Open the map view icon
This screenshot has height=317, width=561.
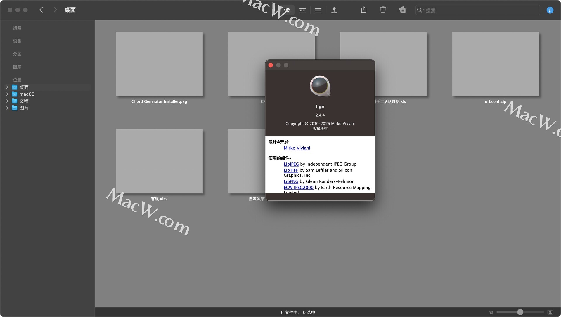click(334, 10)
